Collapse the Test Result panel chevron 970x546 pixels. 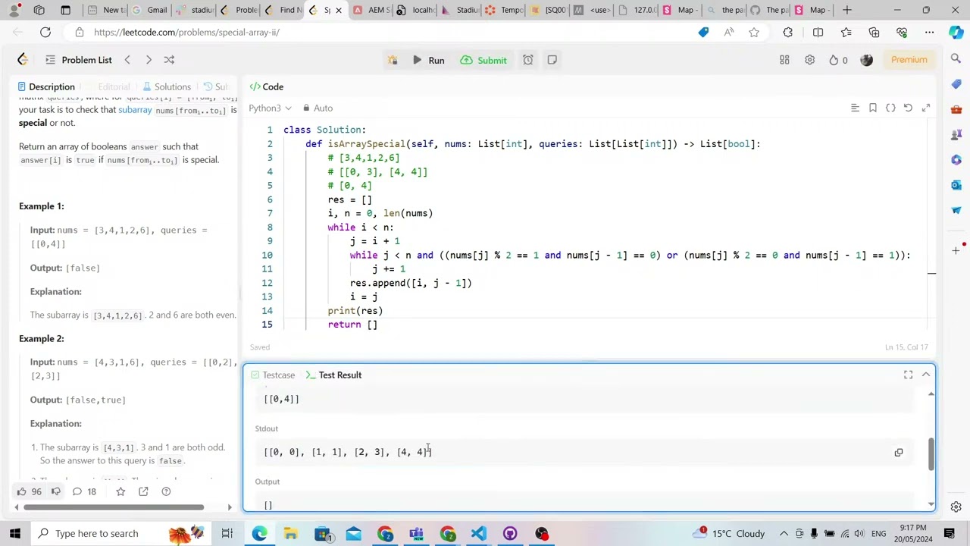pos(926,375)
